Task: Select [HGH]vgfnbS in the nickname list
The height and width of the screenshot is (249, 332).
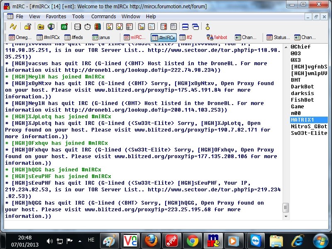Action: click(x=309, y=67)
